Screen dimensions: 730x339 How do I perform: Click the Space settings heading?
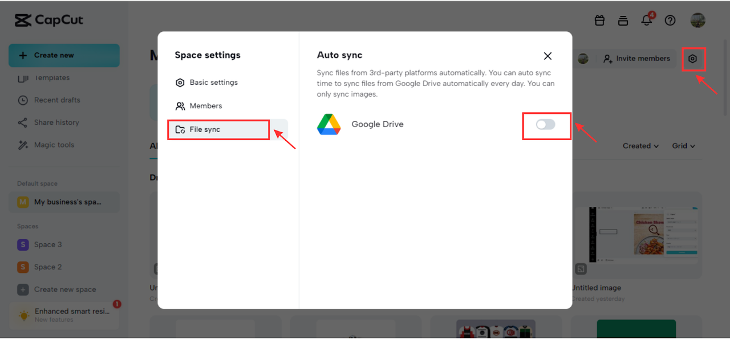click(x=208, y=55)
